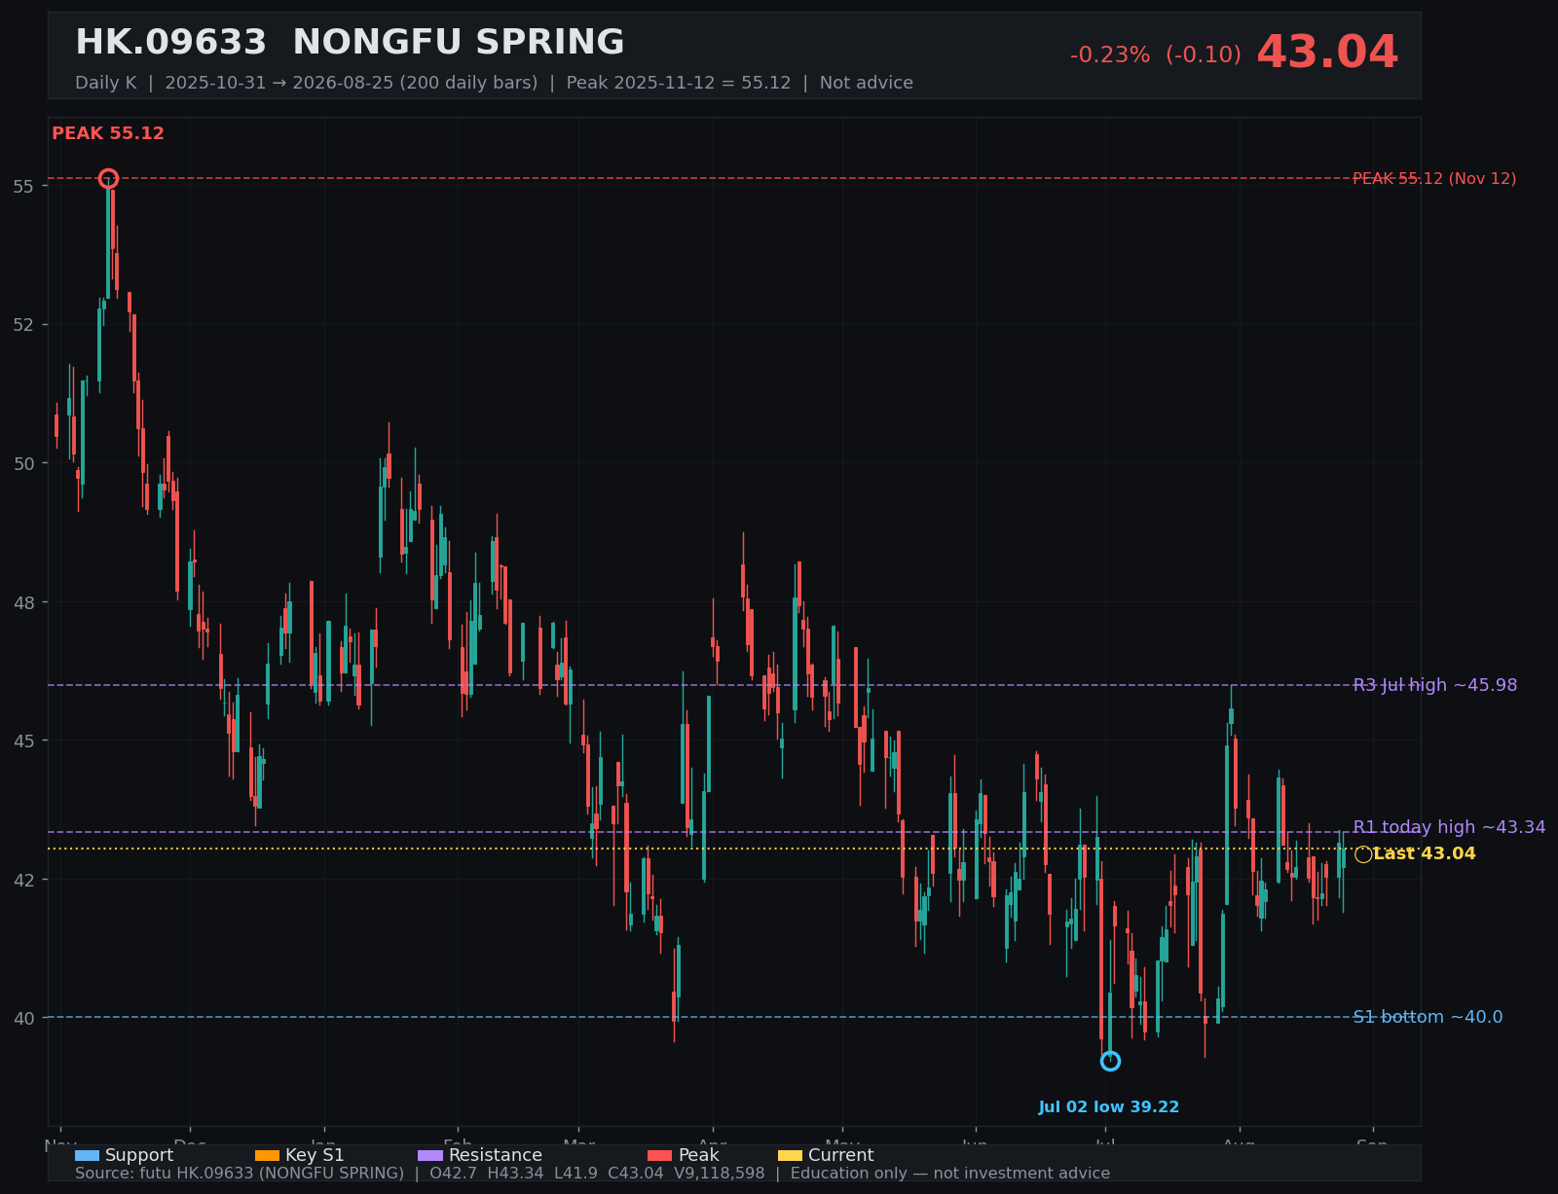Click the blue Jul 02 low circle marker

click(1110, 1061)
